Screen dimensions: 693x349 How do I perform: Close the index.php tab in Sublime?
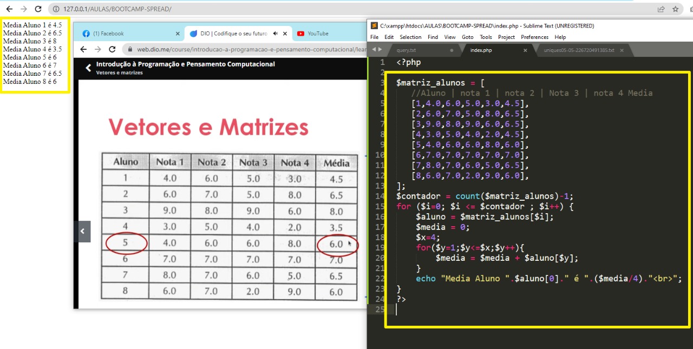click(525, 50)
